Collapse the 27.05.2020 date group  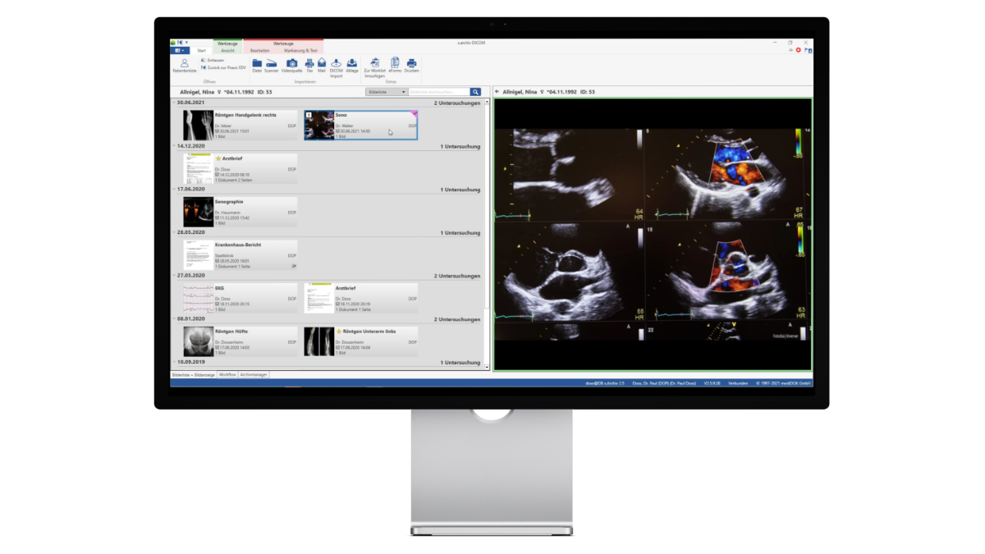coord(173,276)
